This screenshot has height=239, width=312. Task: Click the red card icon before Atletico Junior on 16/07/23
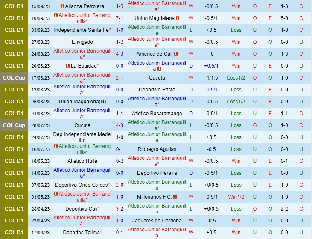pos(56,146)
